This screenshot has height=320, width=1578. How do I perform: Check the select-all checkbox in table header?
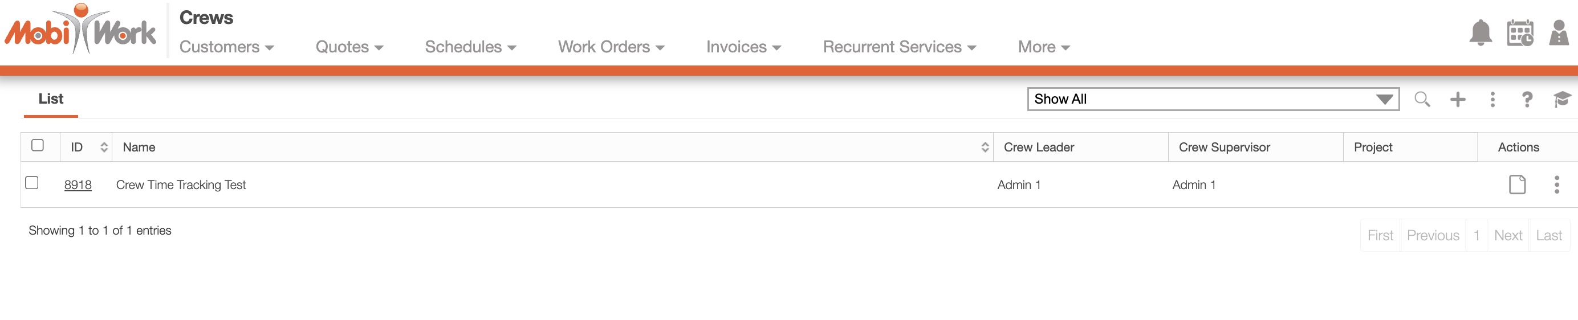point(38,145)
